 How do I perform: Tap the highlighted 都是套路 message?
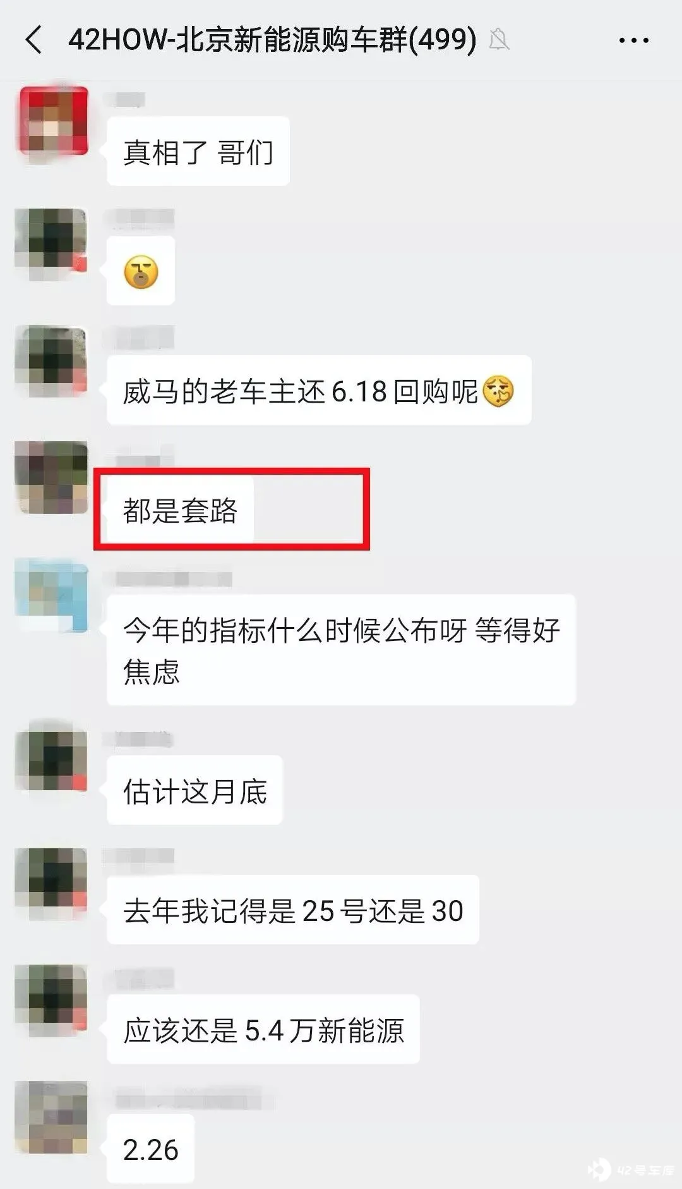click(181, 509)
